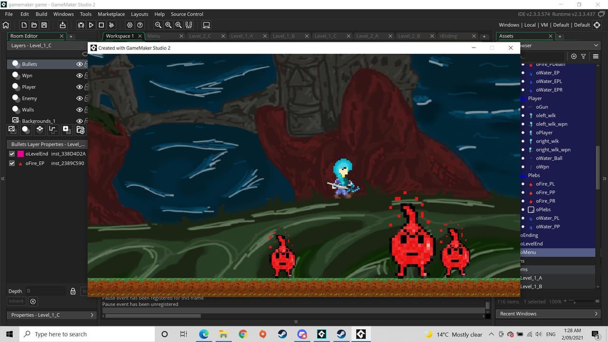This screenshot has height=342, width=608.
Task: Open Game Options gear icon
Action: pos(130,25)
